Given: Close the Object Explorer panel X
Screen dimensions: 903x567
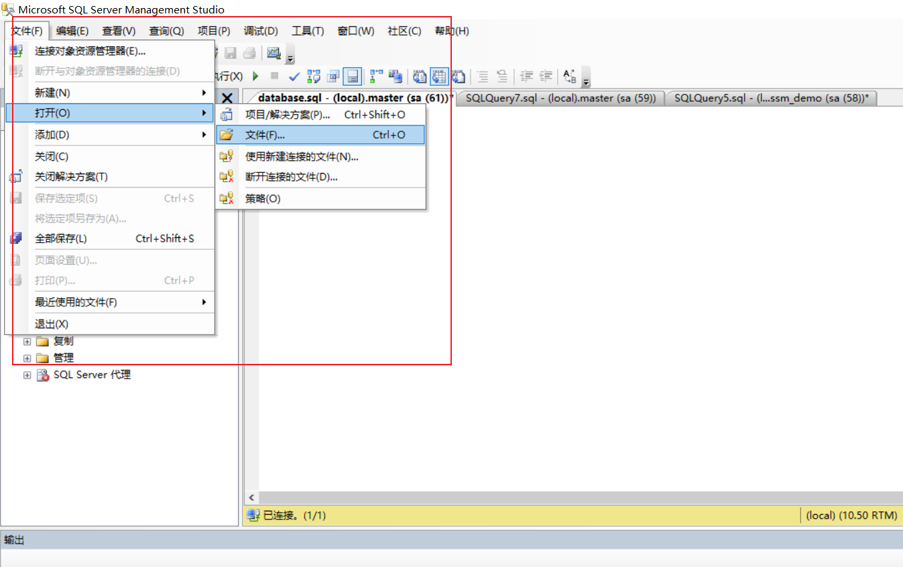Looking at the screenshot, I should click(x=227, y=98).
